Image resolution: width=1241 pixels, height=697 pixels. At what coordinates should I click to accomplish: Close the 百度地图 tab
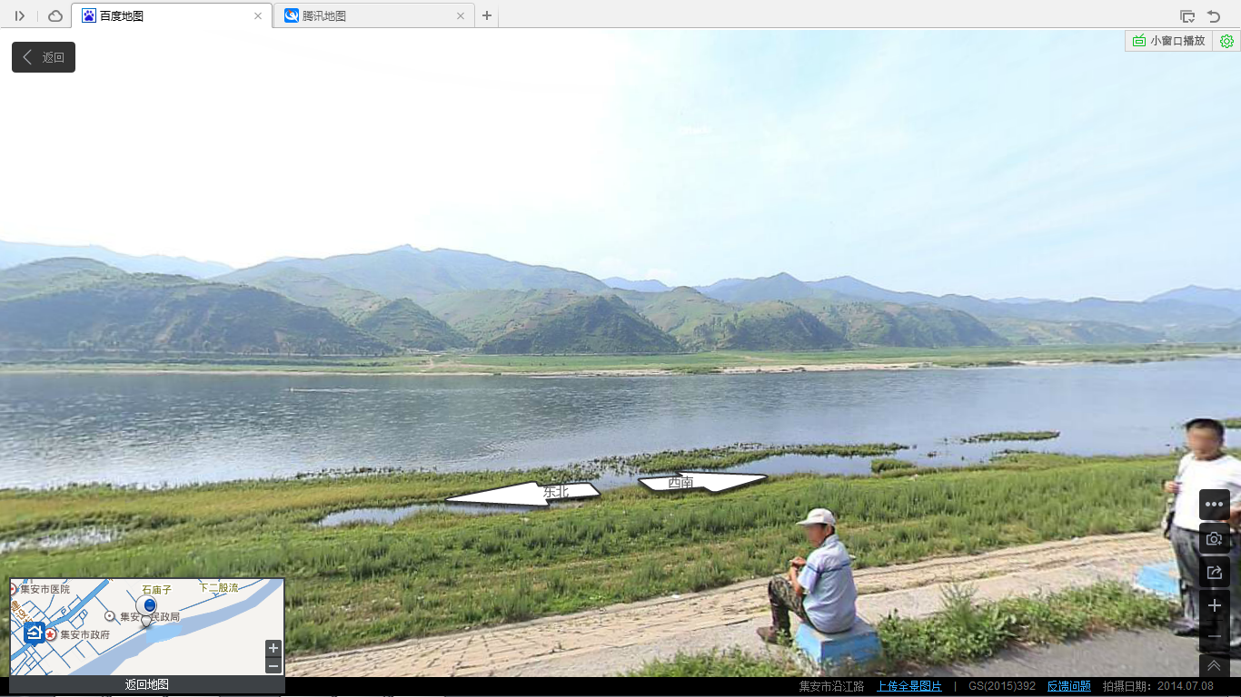(x=258, y=15)
